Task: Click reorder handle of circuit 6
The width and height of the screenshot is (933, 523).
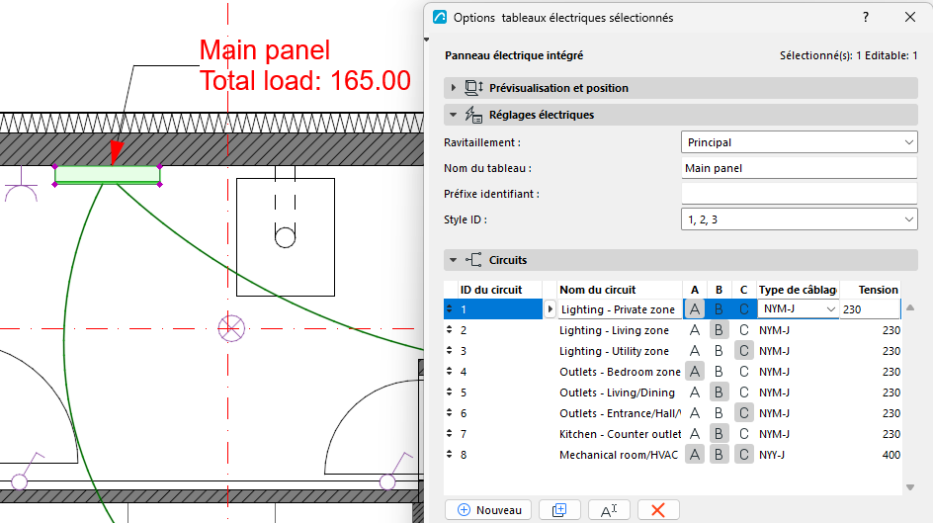Action: (450, 413)
